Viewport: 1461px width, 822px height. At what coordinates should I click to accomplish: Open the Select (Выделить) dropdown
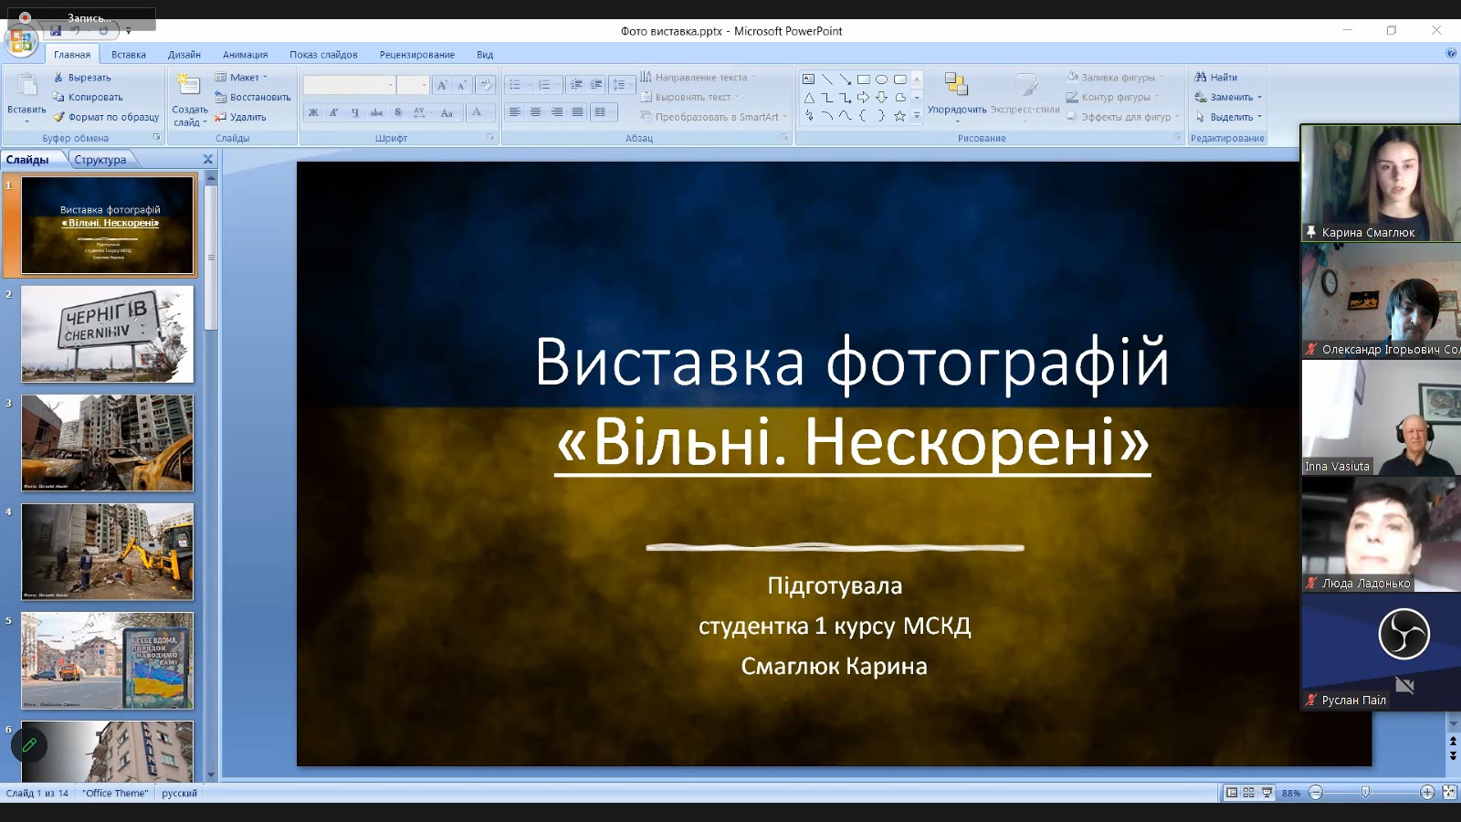(x=1229, y=117)
